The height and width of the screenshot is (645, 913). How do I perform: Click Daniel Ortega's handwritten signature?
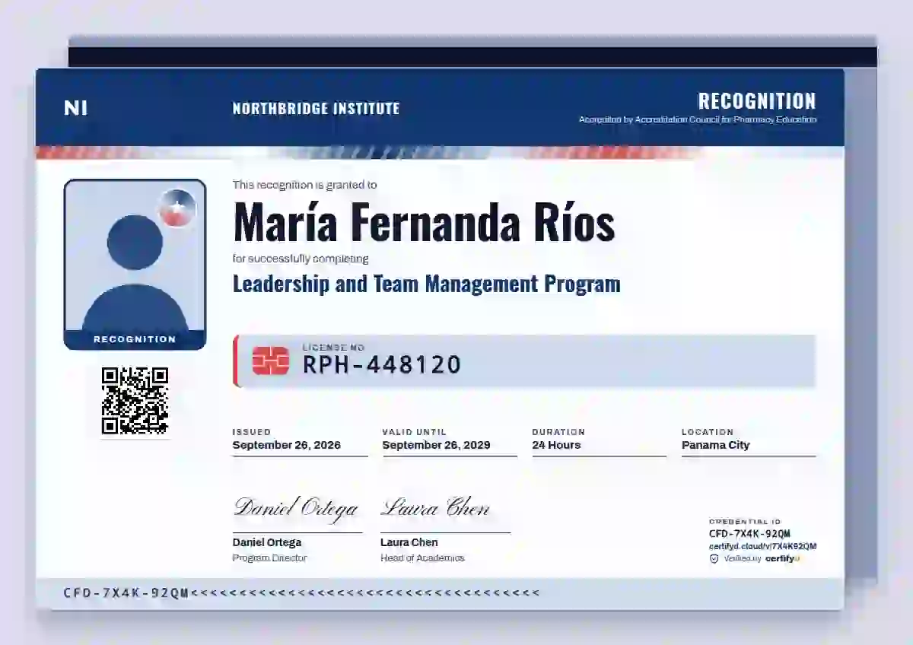[296, 508]
